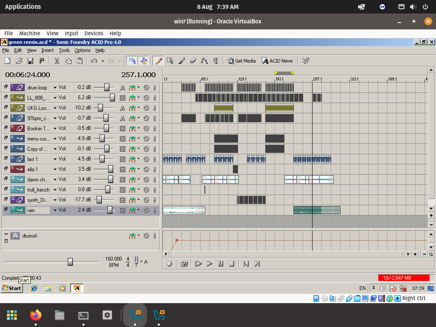Click the drum loop volume slider handle
436x327 pixels.
(x=107, y=88)
